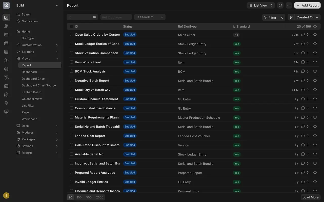324x202 pixels.
Task: Toggle the approximate-match icon next to ID filter
Action: (x=94, y=17)
